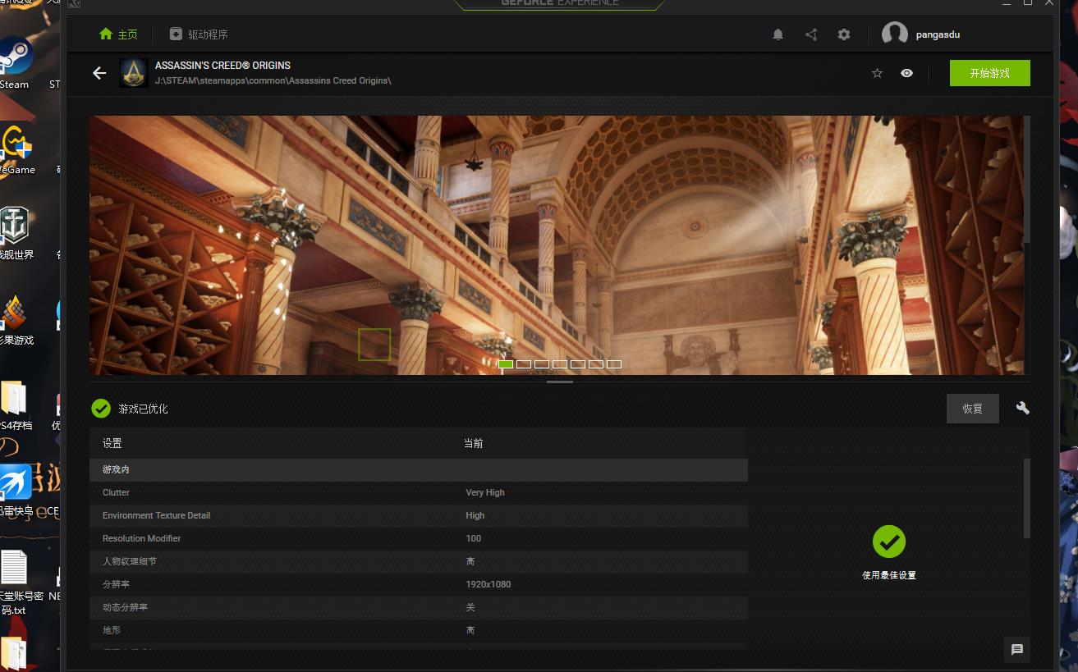Click the 动态分辨率 setting row
Screen dimensions: 1078x672
419,607
